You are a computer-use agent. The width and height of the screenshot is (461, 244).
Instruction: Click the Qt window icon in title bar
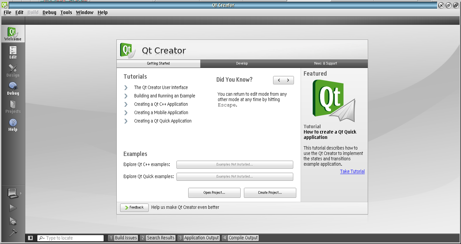click(x=4, y=5)
